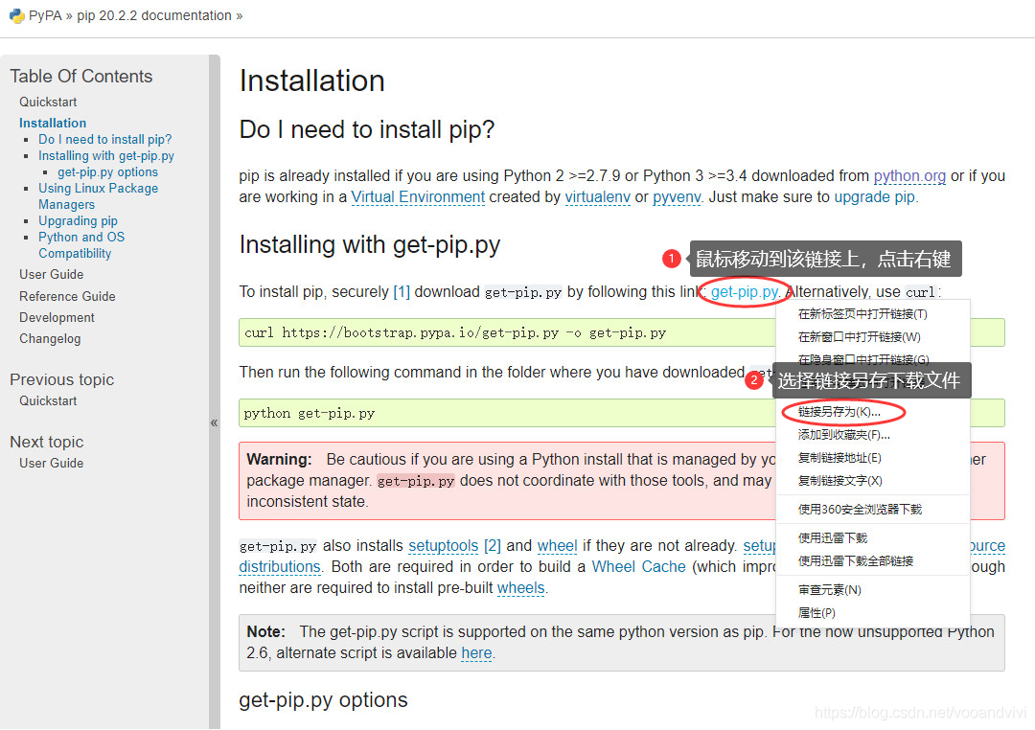Click the 'Installation' page heading
1035x730 pixels.
click(x=312, y=81)
